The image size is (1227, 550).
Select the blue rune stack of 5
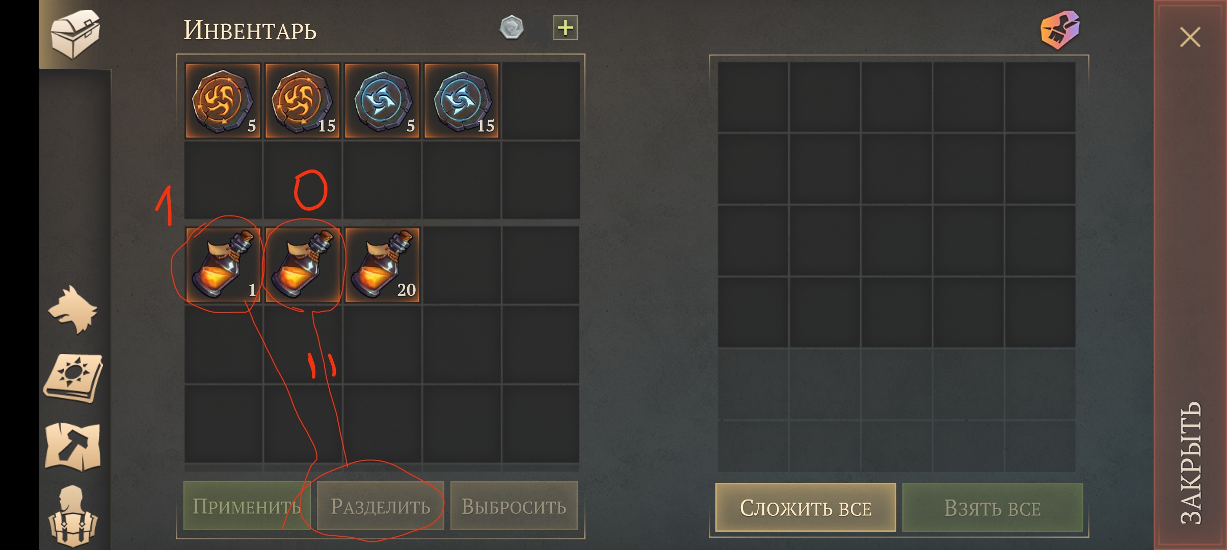click(382, 101)
